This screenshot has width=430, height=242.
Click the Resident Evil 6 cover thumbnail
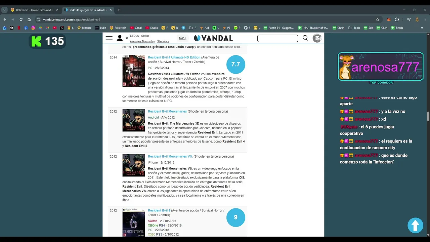pos(134,222)
